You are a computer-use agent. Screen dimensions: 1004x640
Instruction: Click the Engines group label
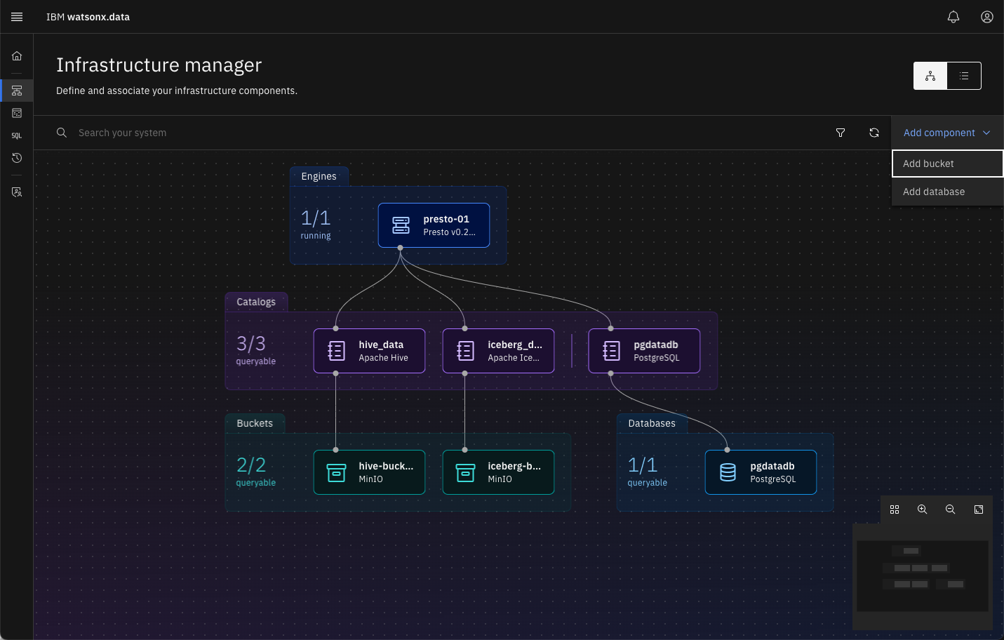[319, 176]
